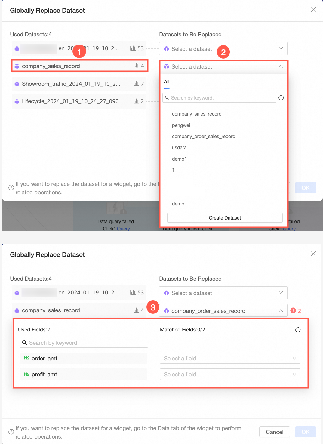
Task: Click cube icon of Lifecycle dataset row
Action: (x=17, y=102)
